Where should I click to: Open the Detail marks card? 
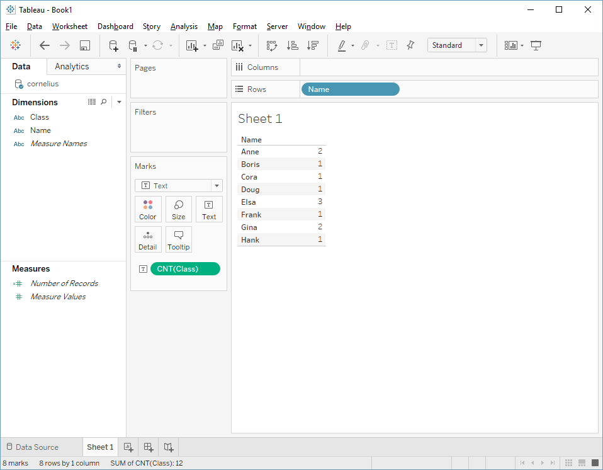(148, 239)
